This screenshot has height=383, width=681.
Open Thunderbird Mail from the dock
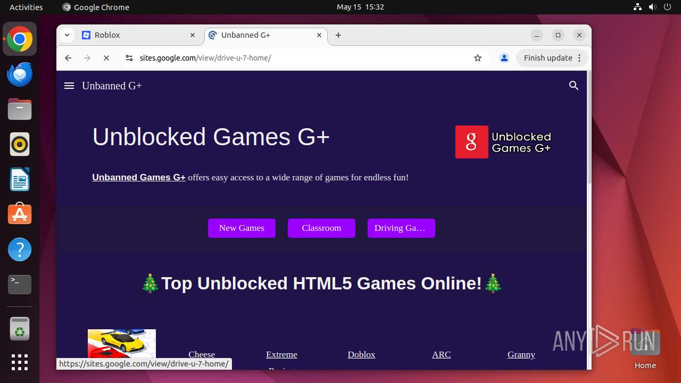tap(20, 74)
